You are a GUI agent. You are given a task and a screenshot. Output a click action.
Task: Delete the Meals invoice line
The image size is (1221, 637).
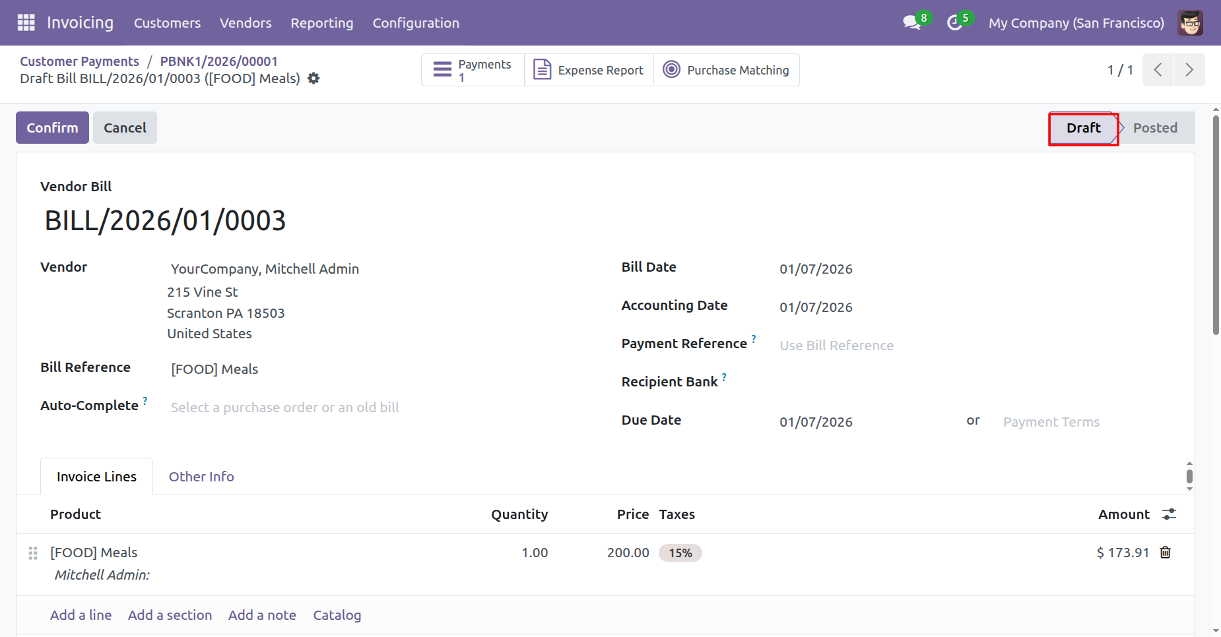[1166, 553]
